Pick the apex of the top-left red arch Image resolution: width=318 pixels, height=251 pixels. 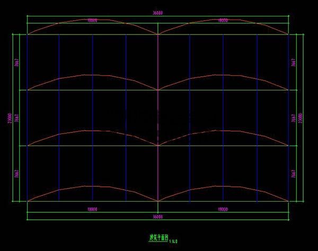(92, 20)
